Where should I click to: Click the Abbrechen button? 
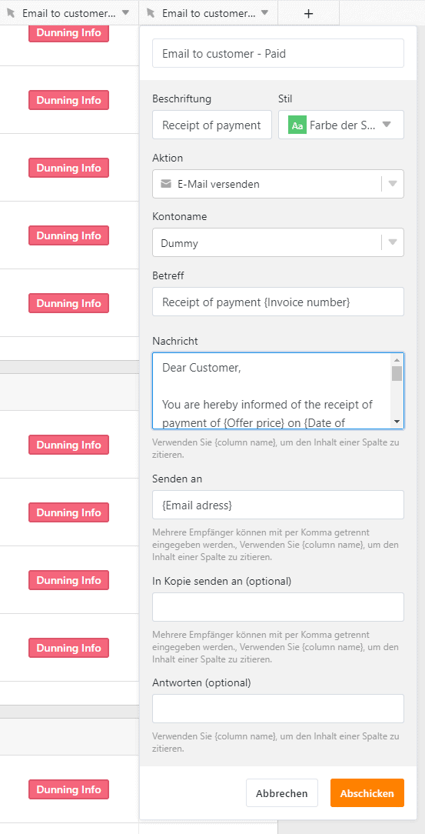281,793
